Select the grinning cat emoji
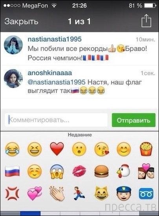This screenshot has width=159, height=216. [x=101, y=193]
